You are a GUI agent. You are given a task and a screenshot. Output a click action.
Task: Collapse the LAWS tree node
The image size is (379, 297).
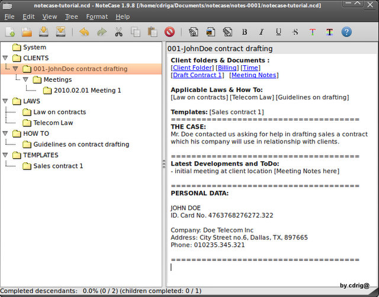click(x=5, y=101)
